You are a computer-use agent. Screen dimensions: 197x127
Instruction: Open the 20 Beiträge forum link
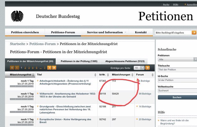145,119
